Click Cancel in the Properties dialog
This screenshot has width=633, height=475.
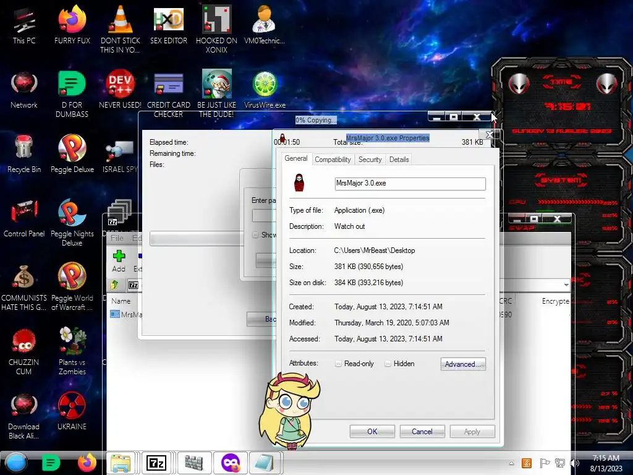click(422, 431)
